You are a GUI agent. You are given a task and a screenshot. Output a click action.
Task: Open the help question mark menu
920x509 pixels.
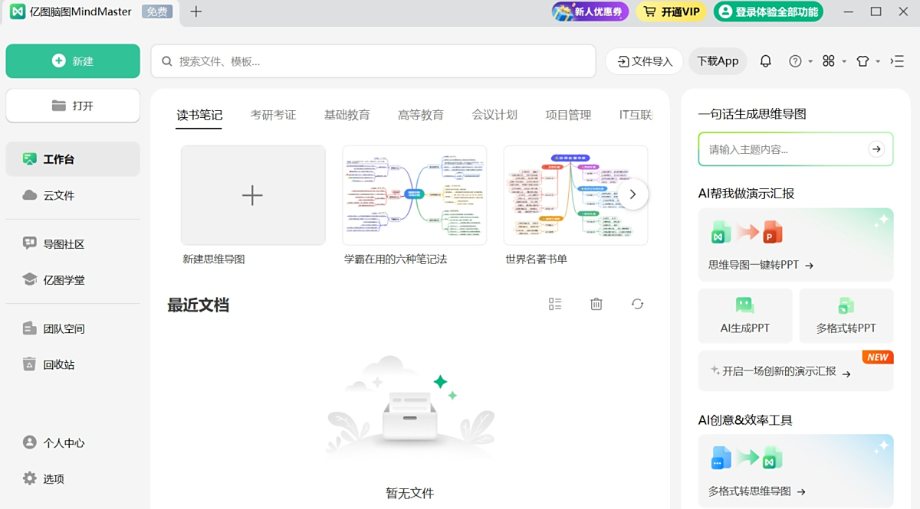coord(796,61)
